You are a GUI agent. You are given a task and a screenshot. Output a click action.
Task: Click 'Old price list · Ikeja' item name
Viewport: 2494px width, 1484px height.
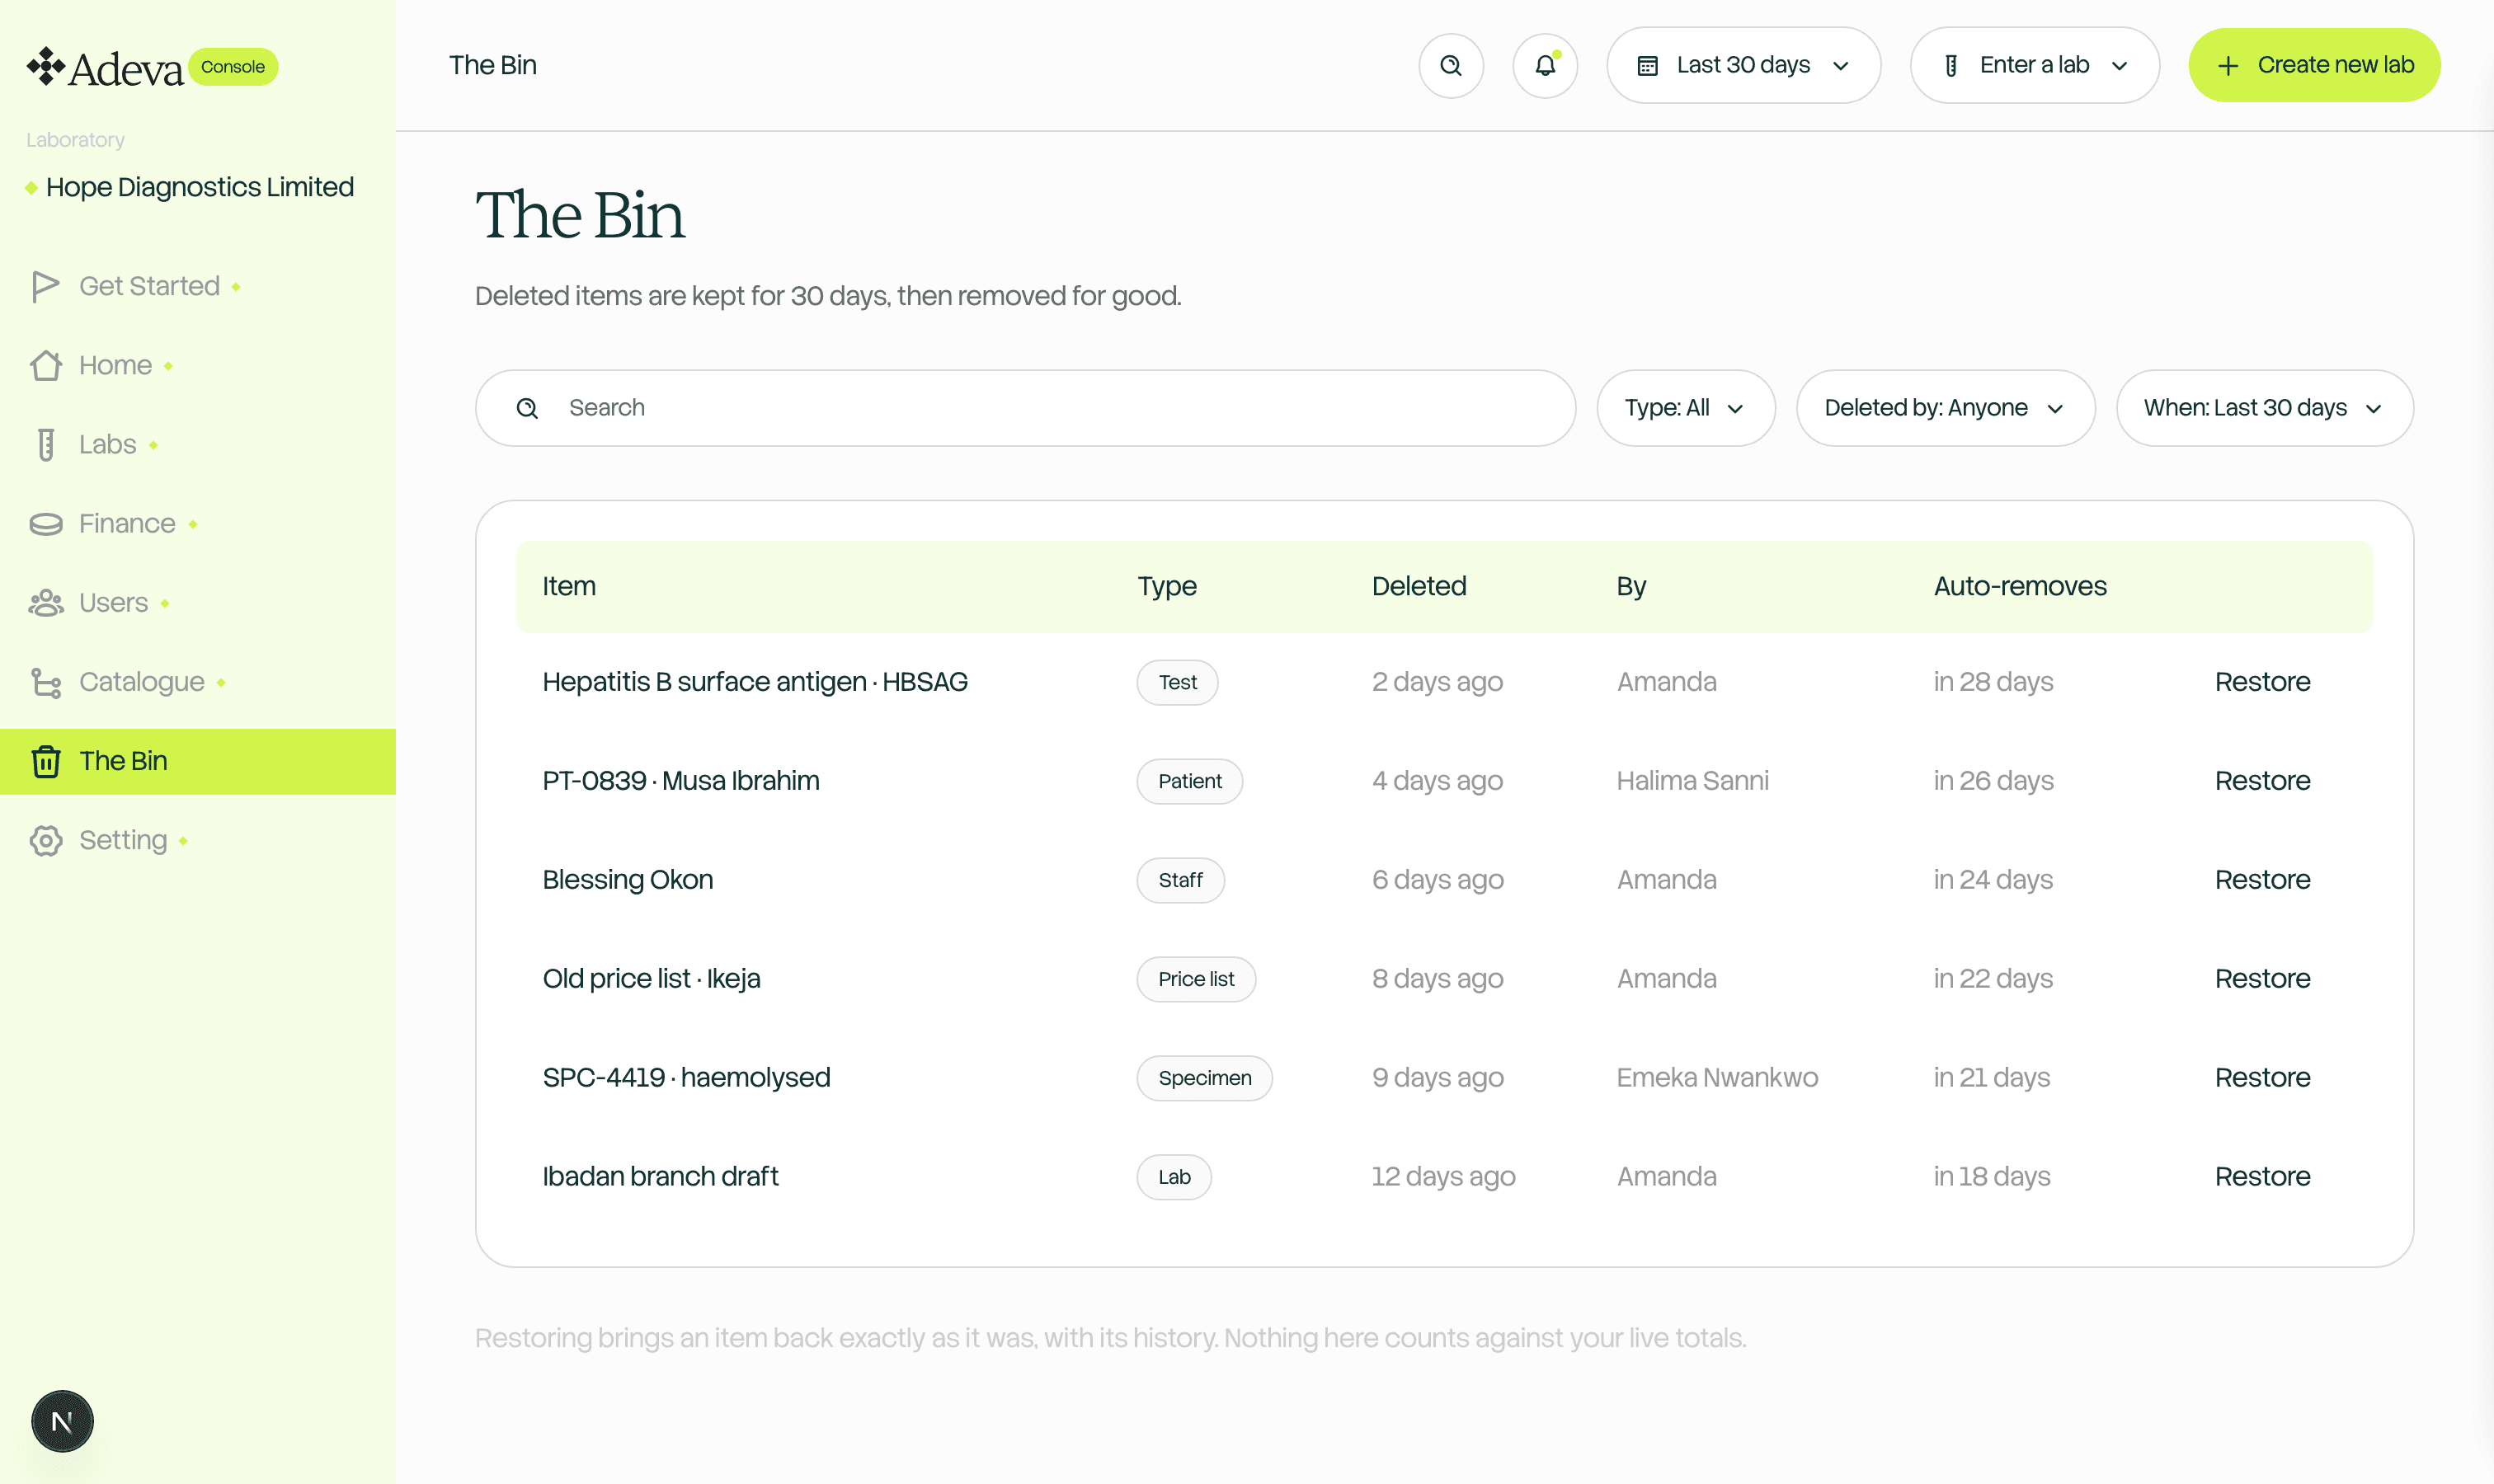pos(652,979)
